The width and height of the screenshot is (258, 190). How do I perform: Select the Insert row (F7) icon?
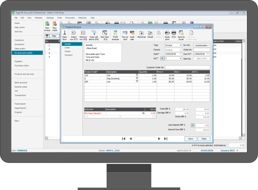click(x=74, y=33)
